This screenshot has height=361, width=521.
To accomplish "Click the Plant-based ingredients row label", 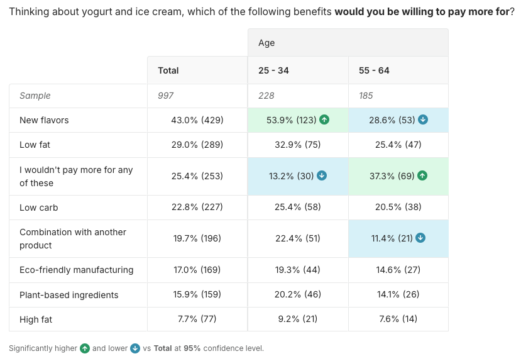I will click(68, 295).
